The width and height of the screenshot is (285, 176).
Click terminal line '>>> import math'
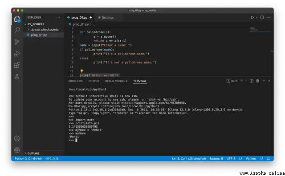point(81,120)
